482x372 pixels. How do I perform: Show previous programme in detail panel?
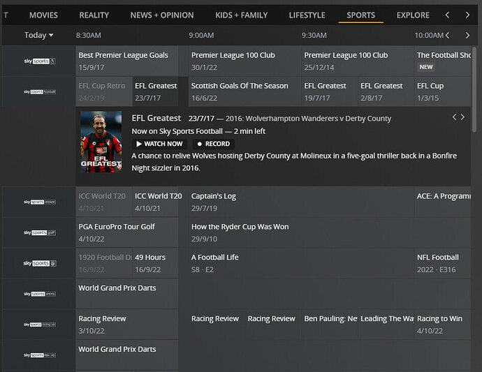click(x=454, y=117)
